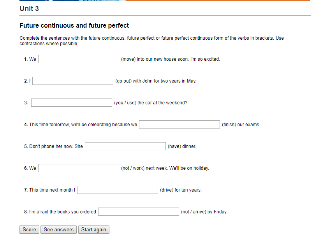The height and width of the screenshot is (243, 336).
Task: Focus the (not / arrive) answer blank
Action: [x=138, y=211]
